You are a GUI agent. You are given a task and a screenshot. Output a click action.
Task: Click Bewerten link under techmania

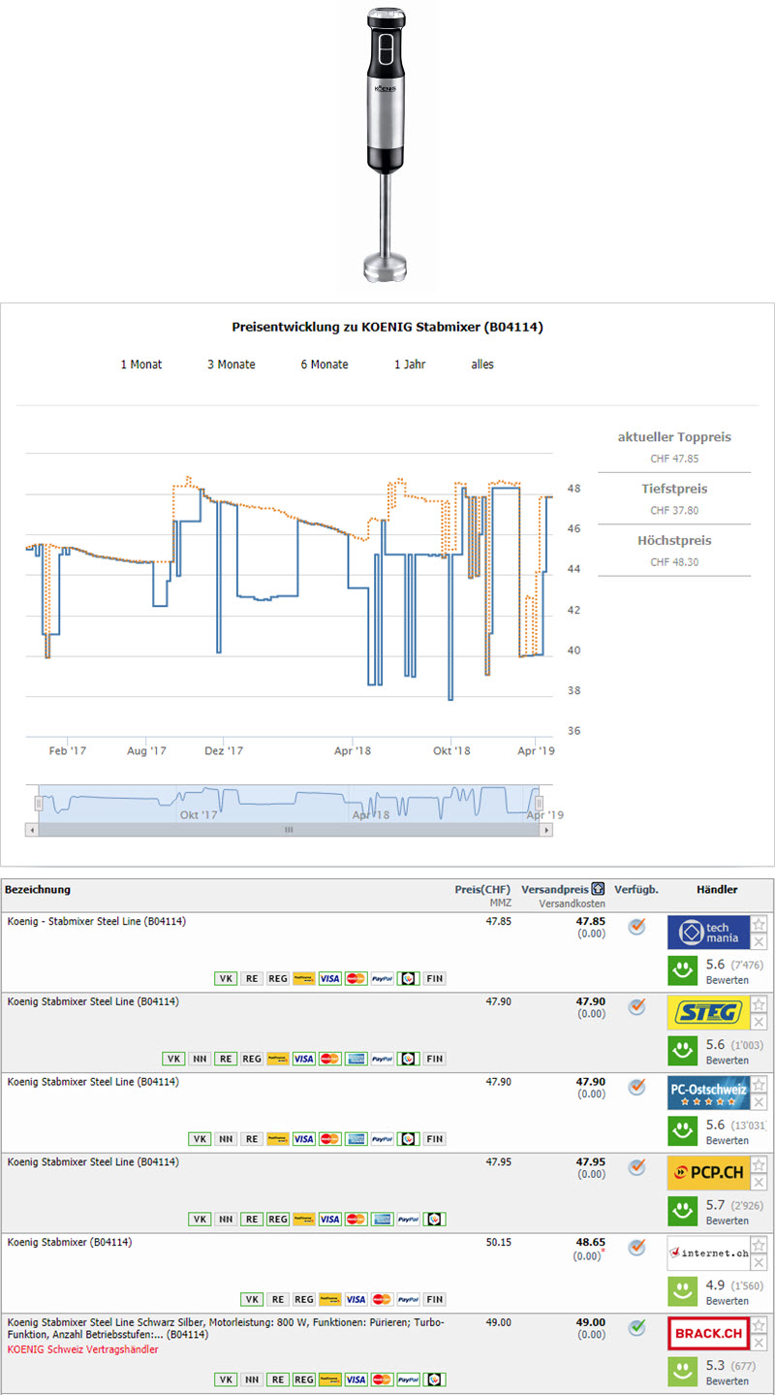coord(727,980)
